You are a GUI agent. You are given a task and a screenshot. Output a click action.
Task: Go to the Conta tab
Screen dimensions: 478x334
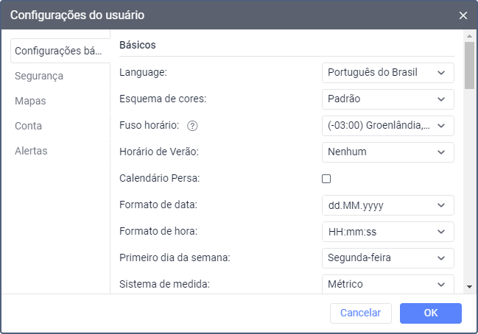point(28,126)
